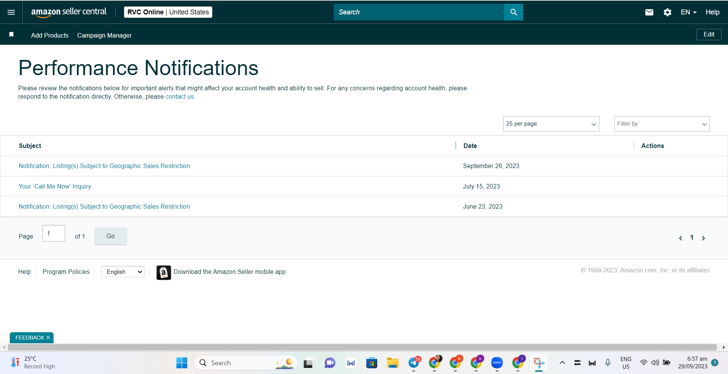Open Wi-Fi network settings in the tray
728x374 pixels.
tap(643, 363)
